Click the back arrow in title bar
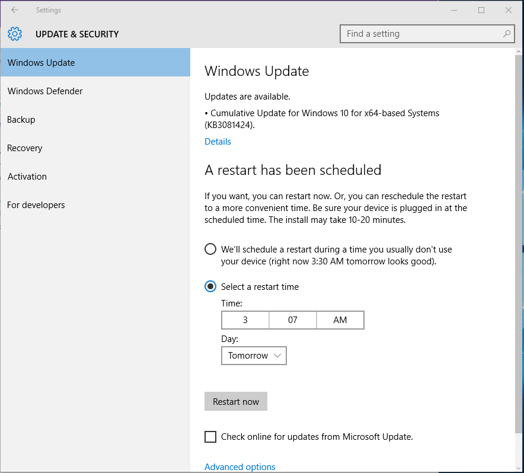This screenshot has height=473, width=524. pyautogui.click(x=15, y=10)
